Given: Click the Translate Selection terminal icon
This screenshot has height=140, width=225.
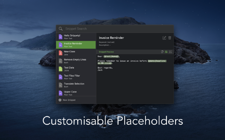Looking at the screenshot, I should (x=60, y=85).
